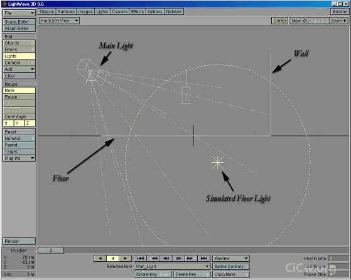This screenshot has width=351, height=280.
Task: Switch edit mode to Camera
Action: pyautogui.click(x=19, y=63)
